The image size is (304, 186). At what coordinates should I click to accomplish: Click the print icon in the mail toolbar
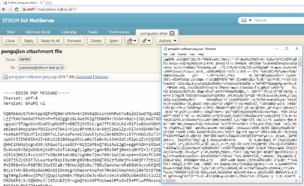(129, 41)
